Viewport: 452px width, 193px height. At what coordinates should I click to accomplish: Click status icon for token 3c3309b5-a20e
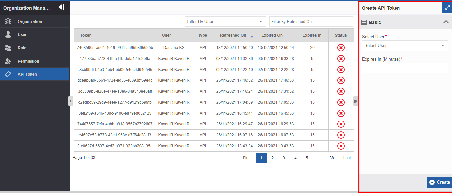(341, 91)
